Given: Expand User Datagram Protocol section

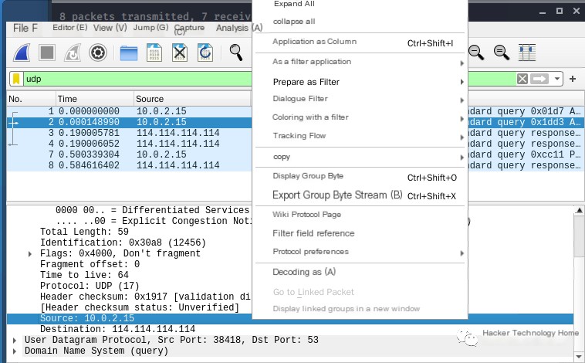Looking at the screenshot, I should [15, 341].
